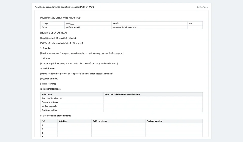Click the '2. Alcance' heading
The width and height of the screenshot is (243, 142).
[45, 58]
